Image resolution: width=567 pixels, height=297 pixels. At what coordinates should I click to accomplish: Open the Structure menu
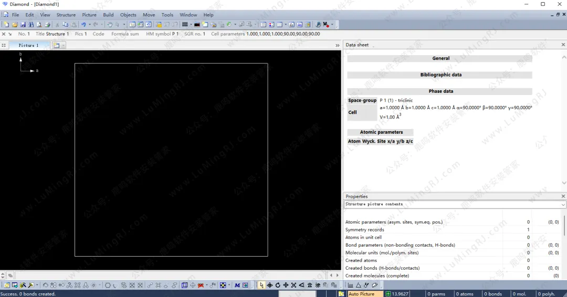click(66, 15)
